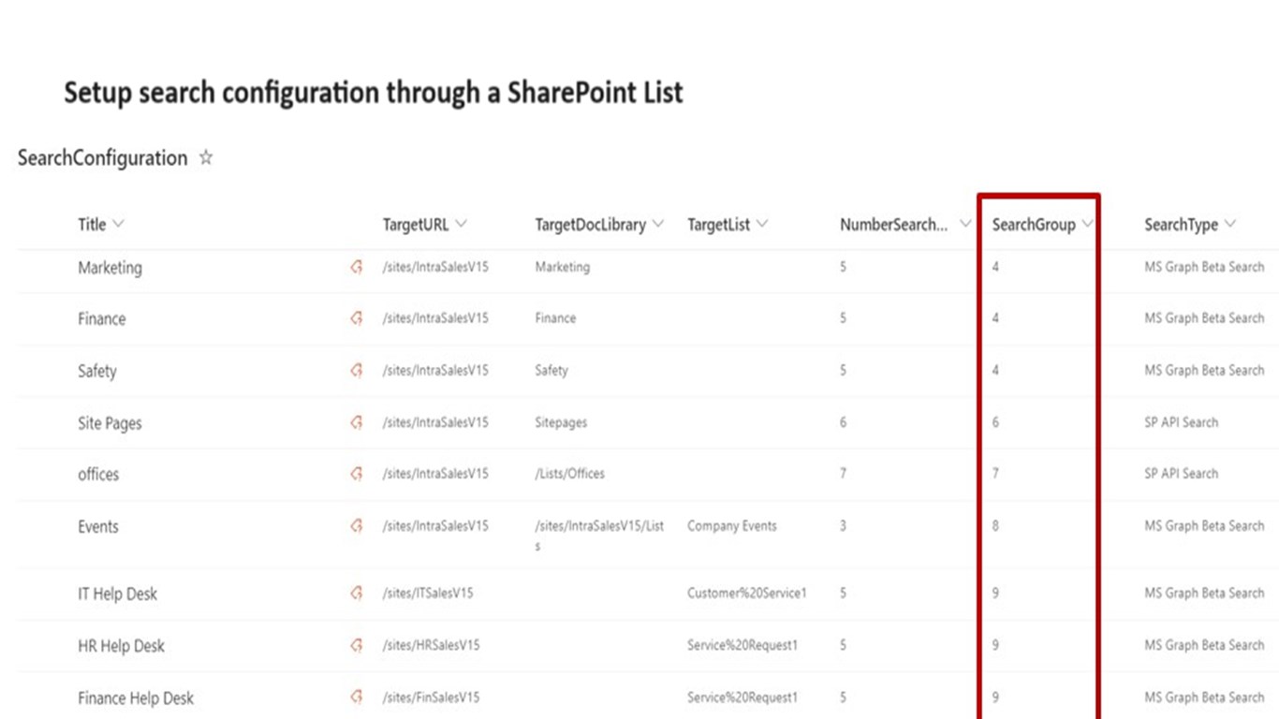The height and width of the screenshot is (719, 1279).
Task: Click the share icon for Finance Help Desk
Action: 356,697
